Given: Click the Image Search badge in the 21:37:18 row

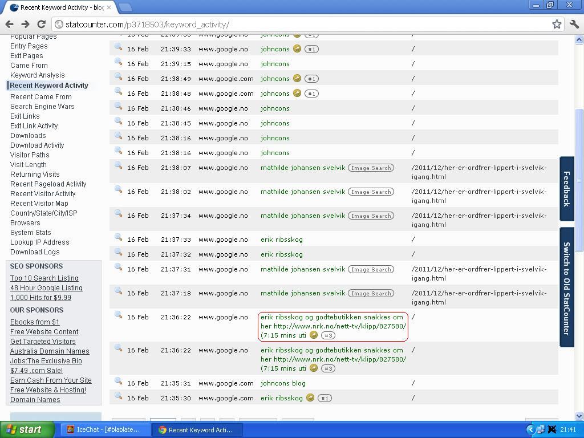Looking at the screenshot, I should coord(371,294).
